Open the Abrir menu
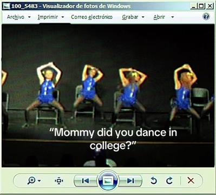The image size is (216, 195). tap(159, 17)
